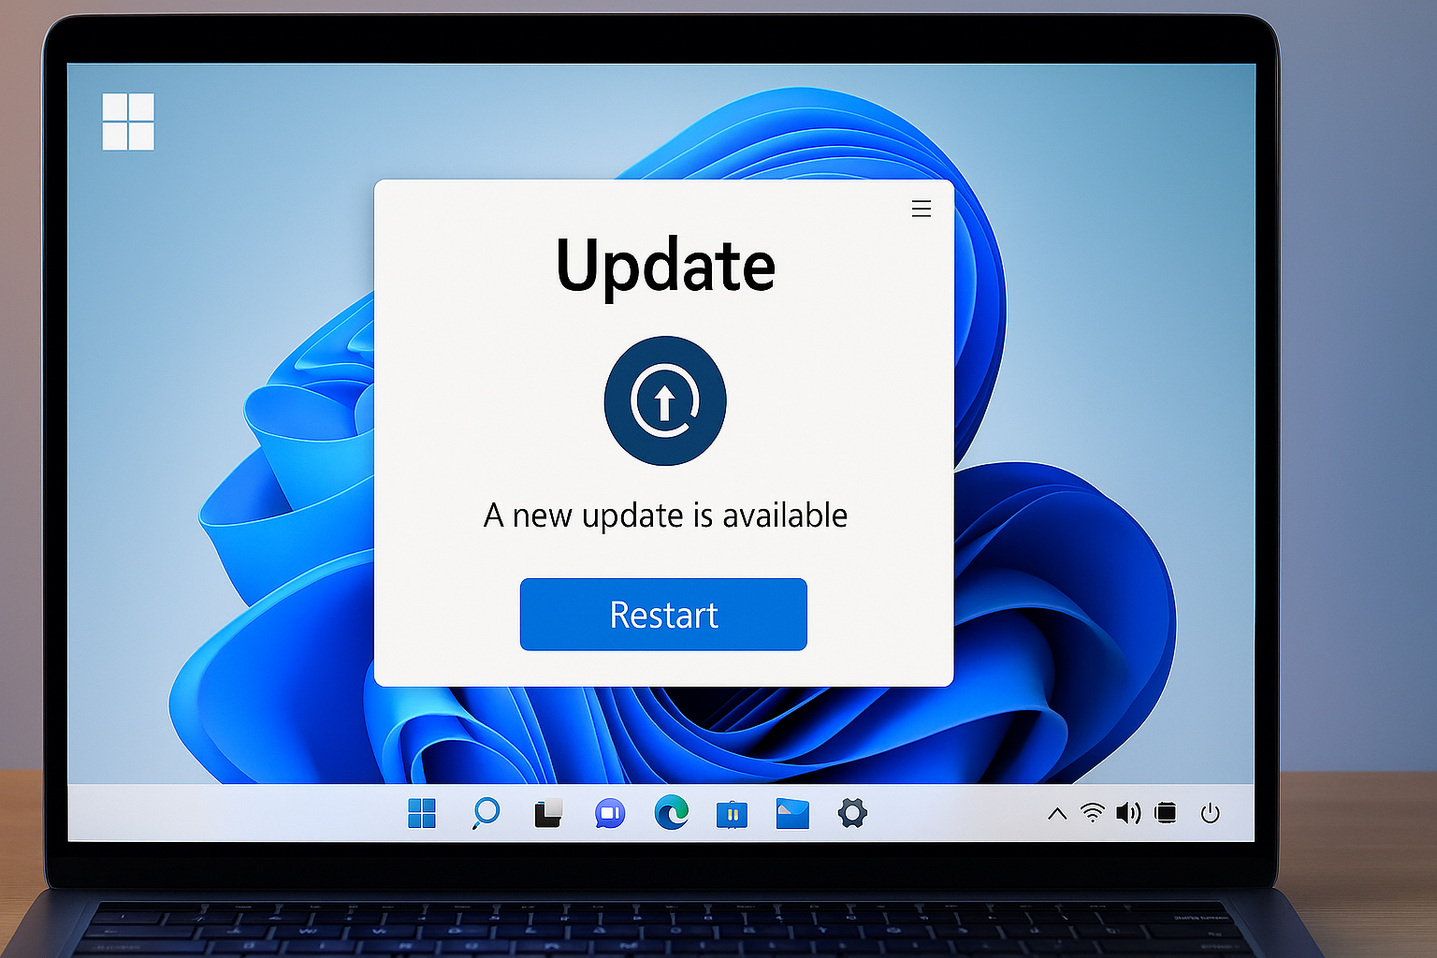The height and width of the screenshot is (958, 1437).
Task: Click the "A new update is available" text
Action: coord(665,515)
